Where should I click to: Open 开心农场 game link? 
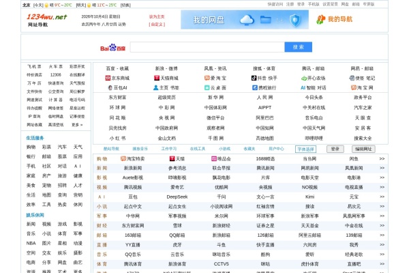click(313, 78)
